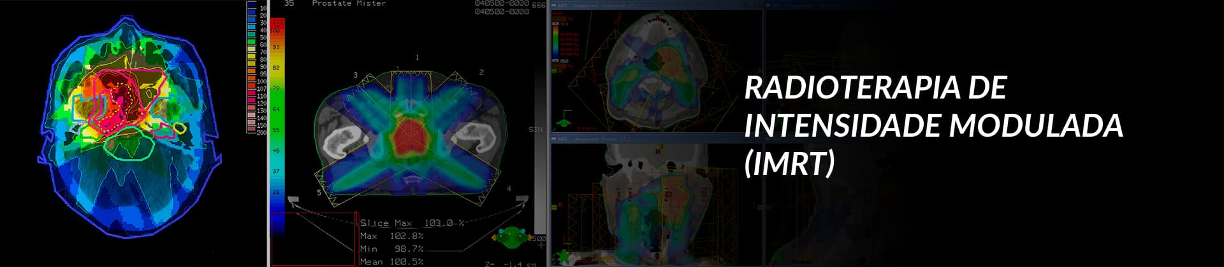Select the axial head-and-neck planning view
This screenshot has width=1224, height=267.
(x=657, y=71)
